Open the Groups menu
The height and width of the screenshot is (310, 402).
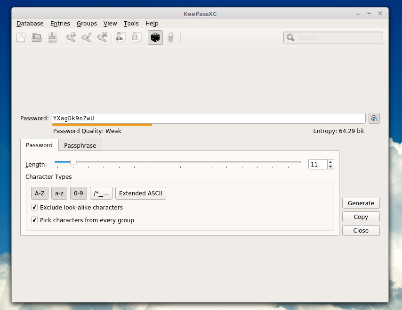pyautogui.click(x=87, y=24)
